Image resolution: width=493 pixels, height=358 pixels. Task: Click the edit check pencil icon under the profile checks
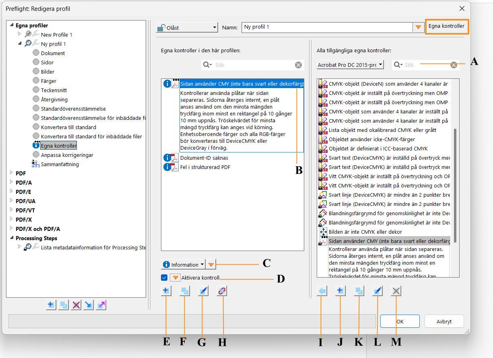coord(203,291)
